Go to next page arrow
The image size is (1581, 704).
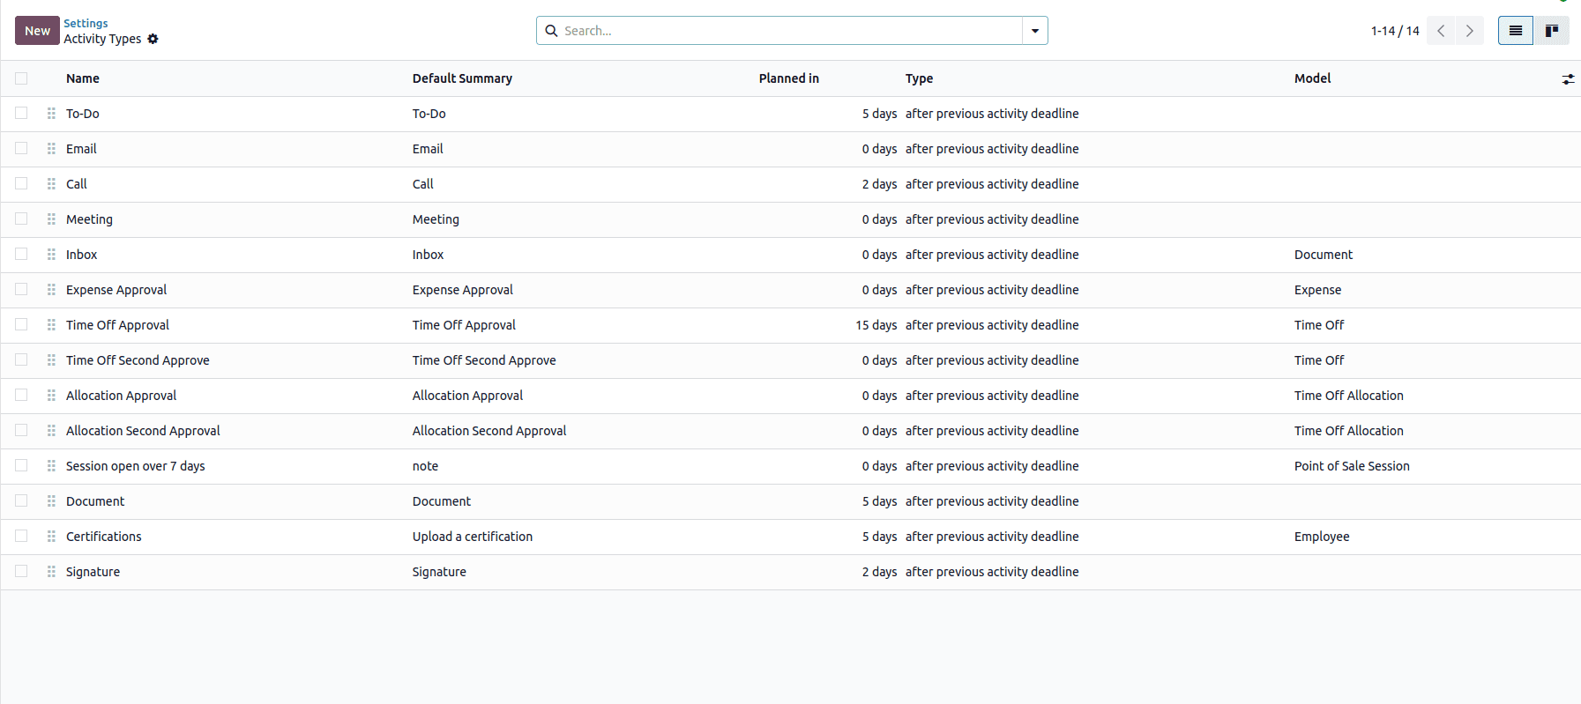[x=1469, y=31]
